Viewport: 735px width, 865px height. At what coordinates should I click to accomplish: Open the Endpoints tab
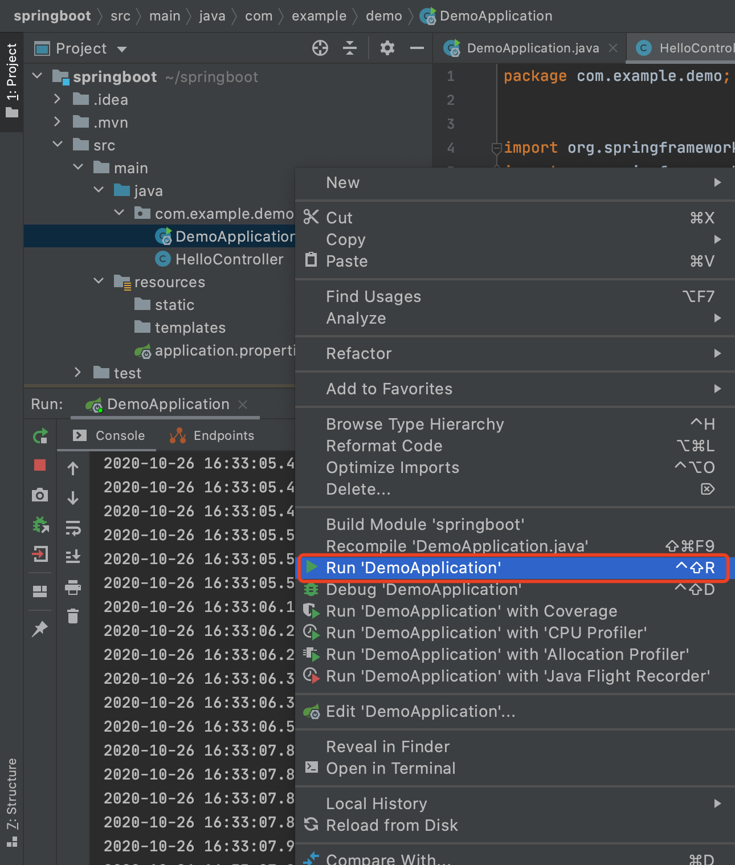click(212, 436)
